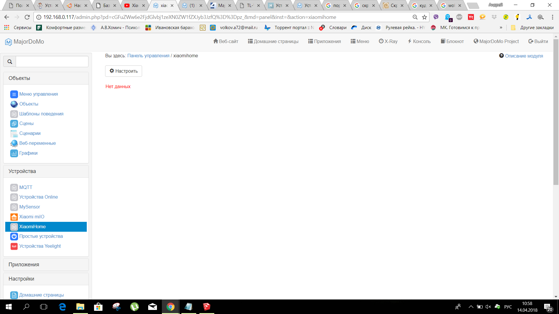Open the X-Ray top menu item
The height and width of the screenshot is (314, 559).
(388, 41)
